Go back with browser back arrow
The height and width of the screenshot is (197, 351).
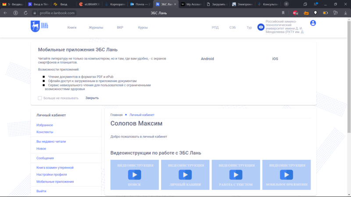pyautogui.click(x=5, y=13)
